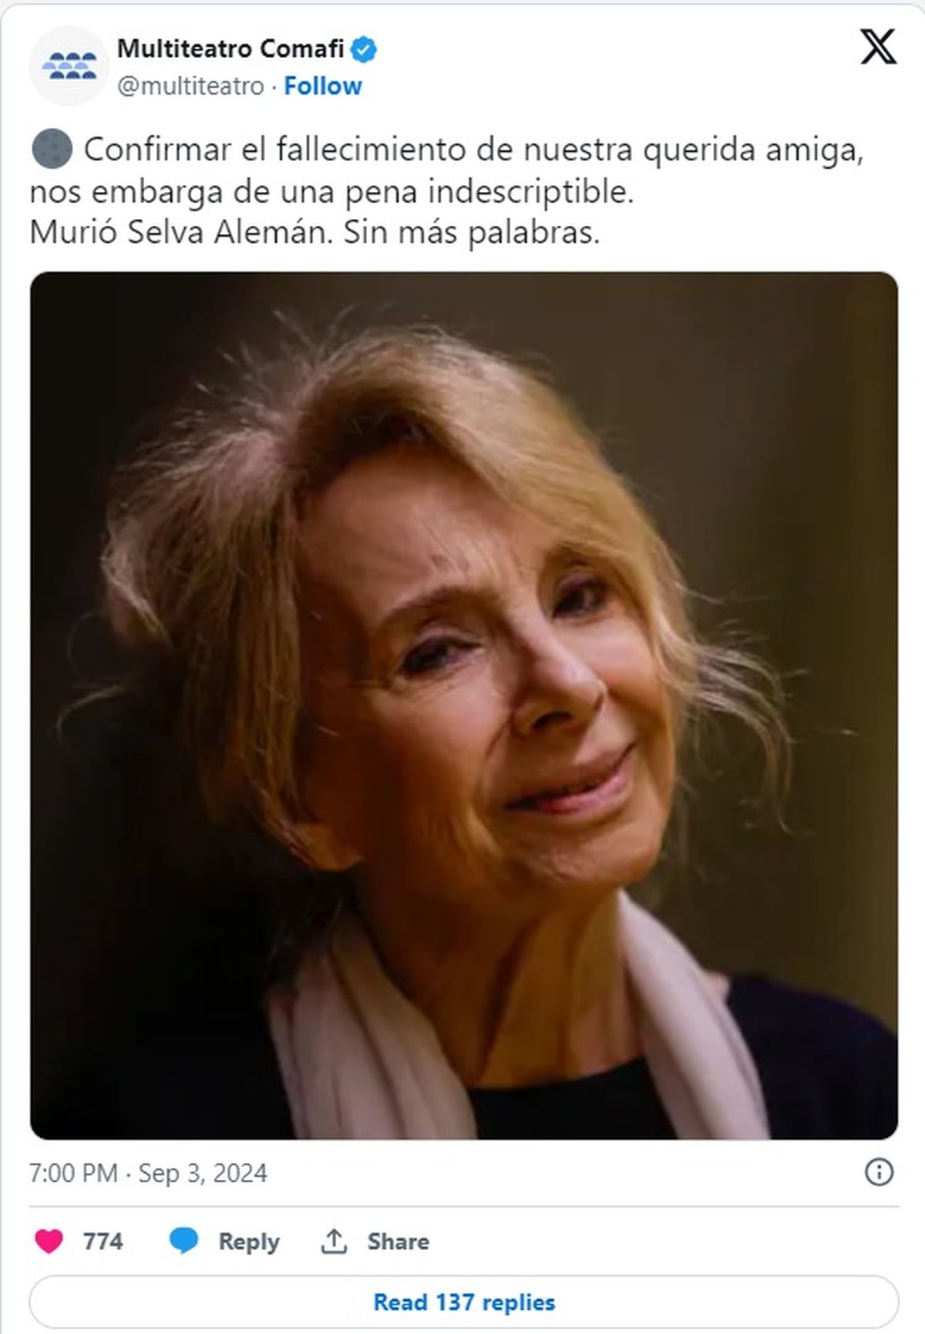Open the attached portrait photo

tap(464, 706)
